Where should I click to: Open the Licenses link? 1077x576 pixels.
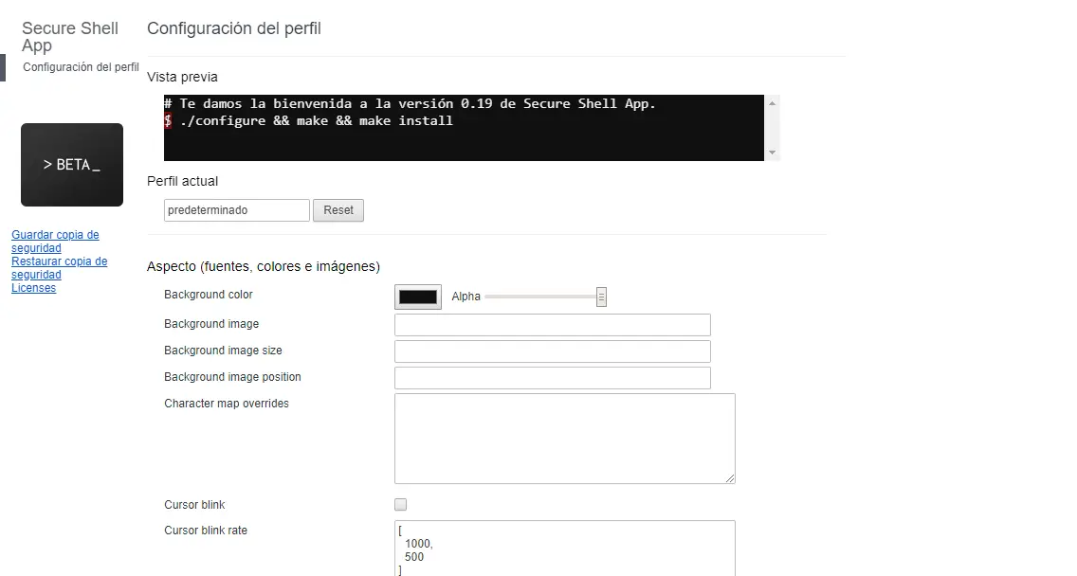[34, 288]
